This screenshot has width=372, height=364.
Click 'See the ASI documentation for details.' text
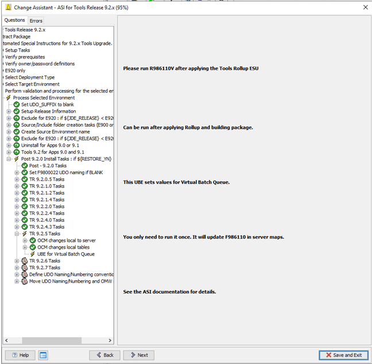169,292
